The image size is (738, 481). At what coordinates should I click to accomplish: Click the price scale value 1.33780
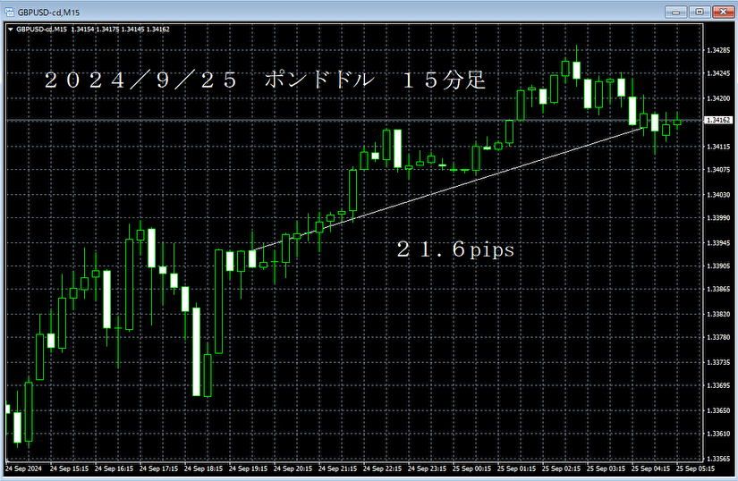[x=718, y=337]
